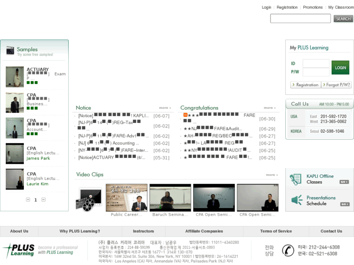The image size is (354, 265).
Task: Open the AH REG/BEC congratulations post
Action: point(218,136)
